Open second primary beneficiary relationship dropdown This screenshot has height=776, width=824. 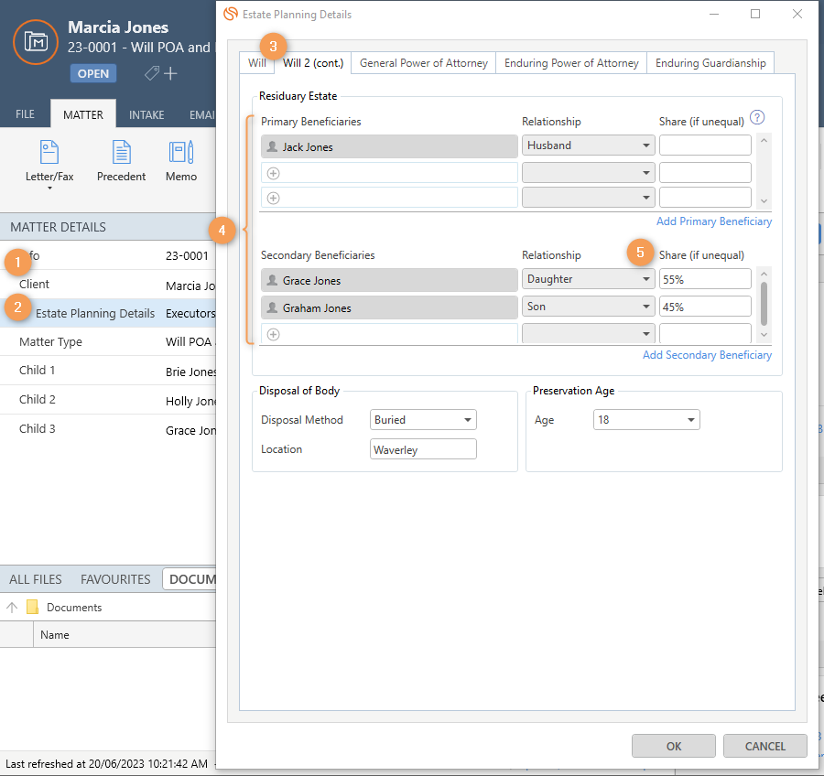(x=588, y=173)
